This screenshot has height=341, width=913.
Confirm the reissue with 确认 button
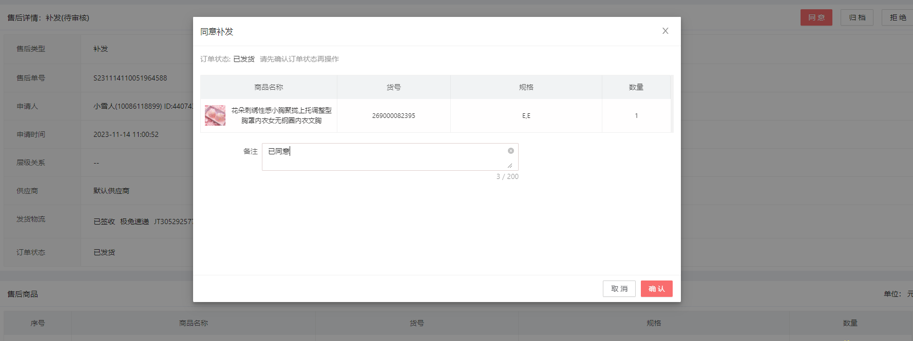click(x=656, y=289)
